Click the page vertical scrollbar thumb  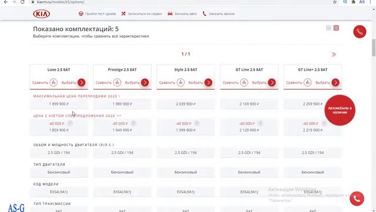(374, 48)
